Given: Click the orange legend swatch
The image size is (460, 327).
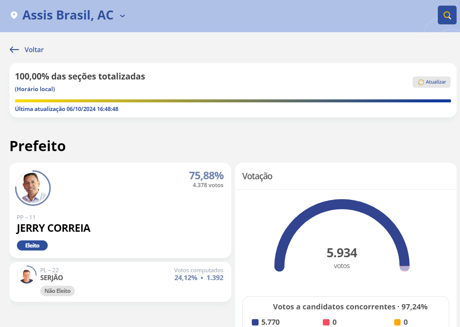Looking at the screenshot, I should 397,322.
